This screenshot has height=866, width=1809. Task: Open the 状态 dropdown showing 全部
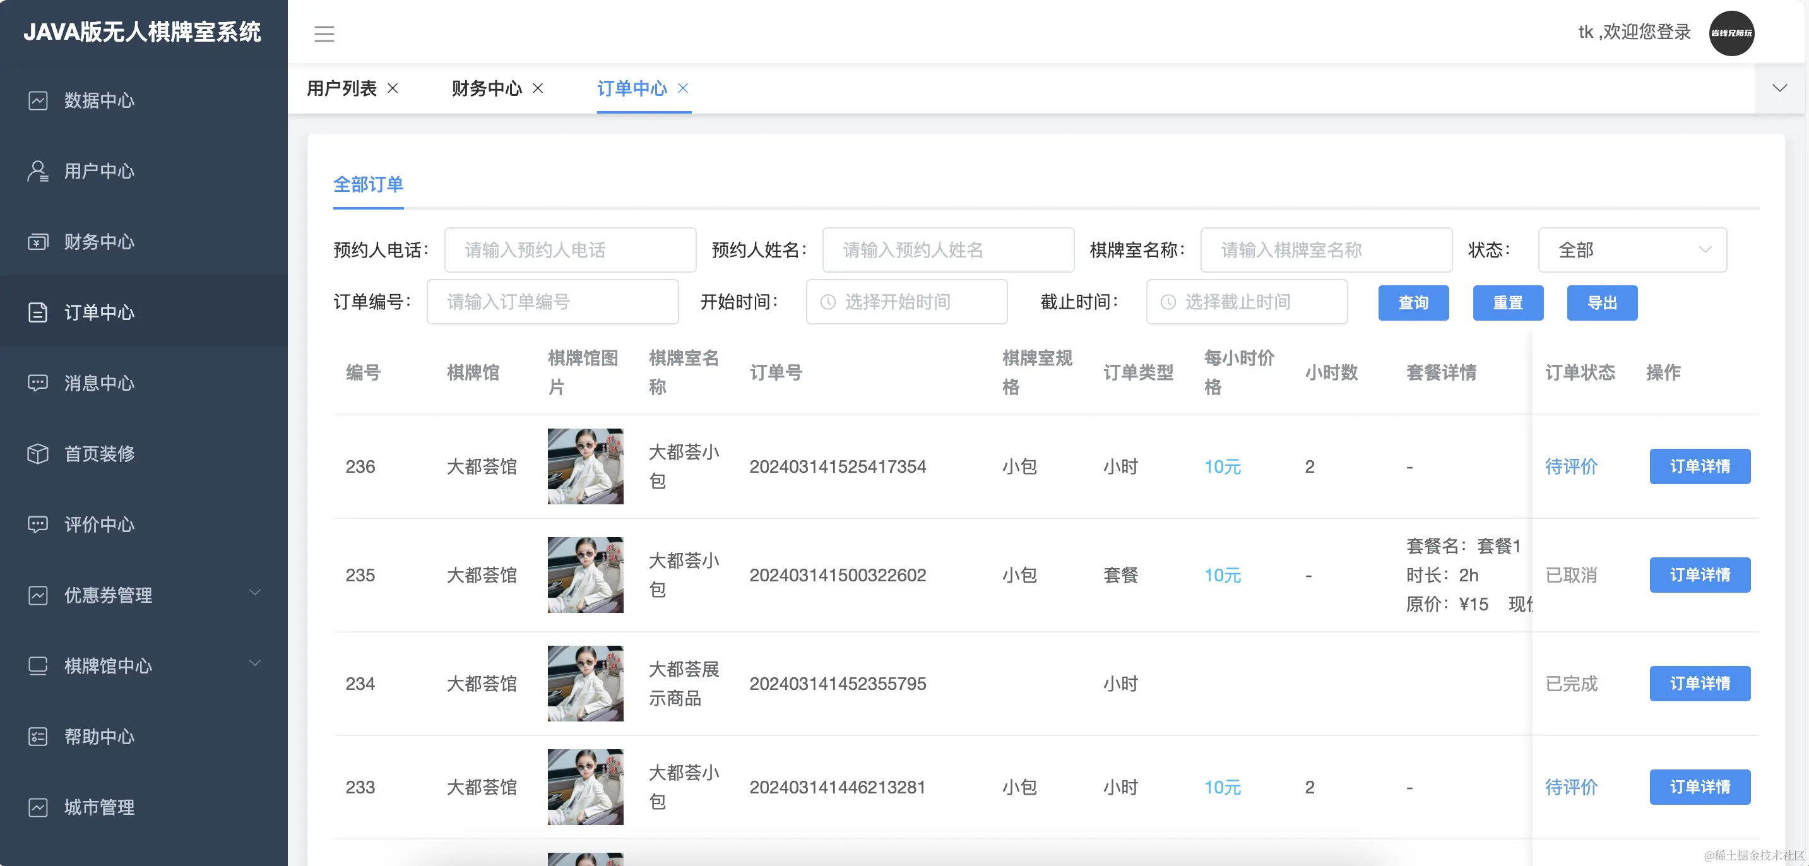[1632, 250]
